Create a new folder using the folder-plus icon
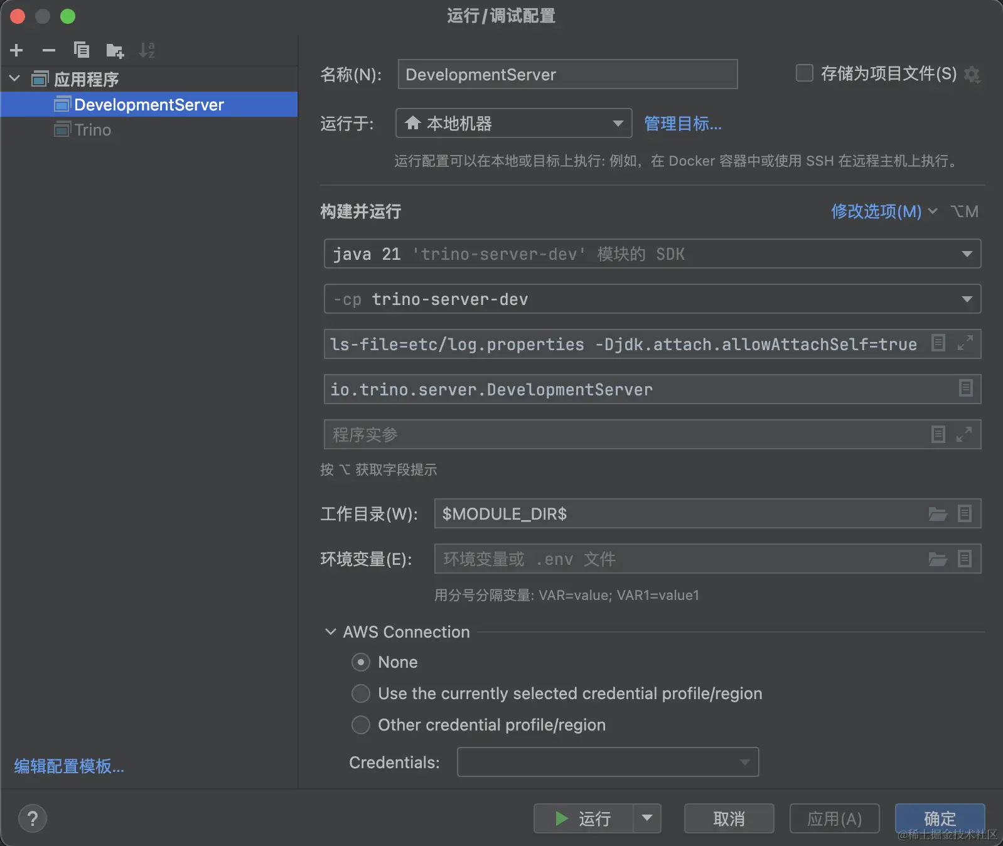The width and height of the screenshot is (1003, 846). pos(115,50)
